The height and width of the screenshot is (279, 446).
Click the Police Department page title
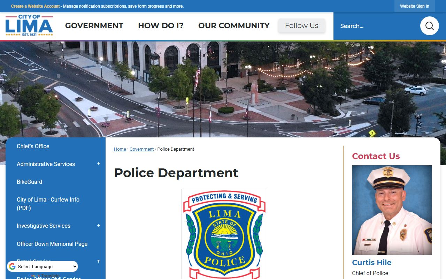(x=176, y=173)
